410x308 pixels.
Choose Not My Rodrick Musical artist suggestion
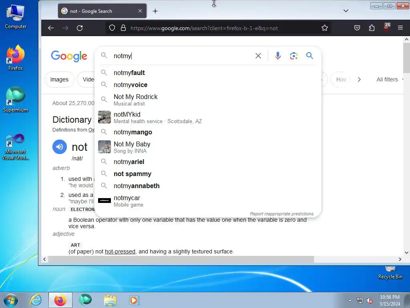pos(208,100)
